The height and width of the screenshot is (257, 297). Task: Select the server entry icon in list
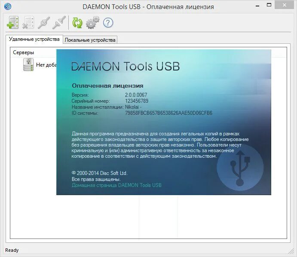click(x=28, y=64)
